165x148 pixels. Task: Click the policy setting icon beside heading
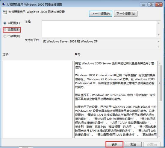pyautogui.click(x=4, y=12)
